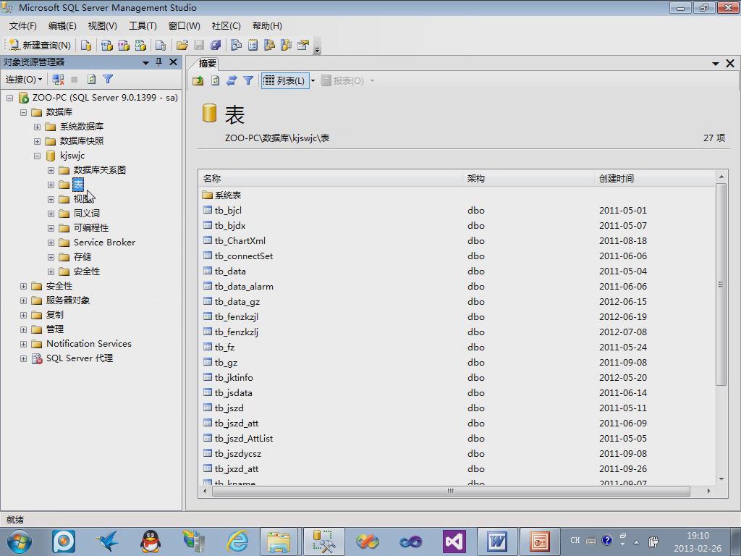Collapse the ZOO-PC server node
This screenshot has width=741, height=556.
[10, 98]
